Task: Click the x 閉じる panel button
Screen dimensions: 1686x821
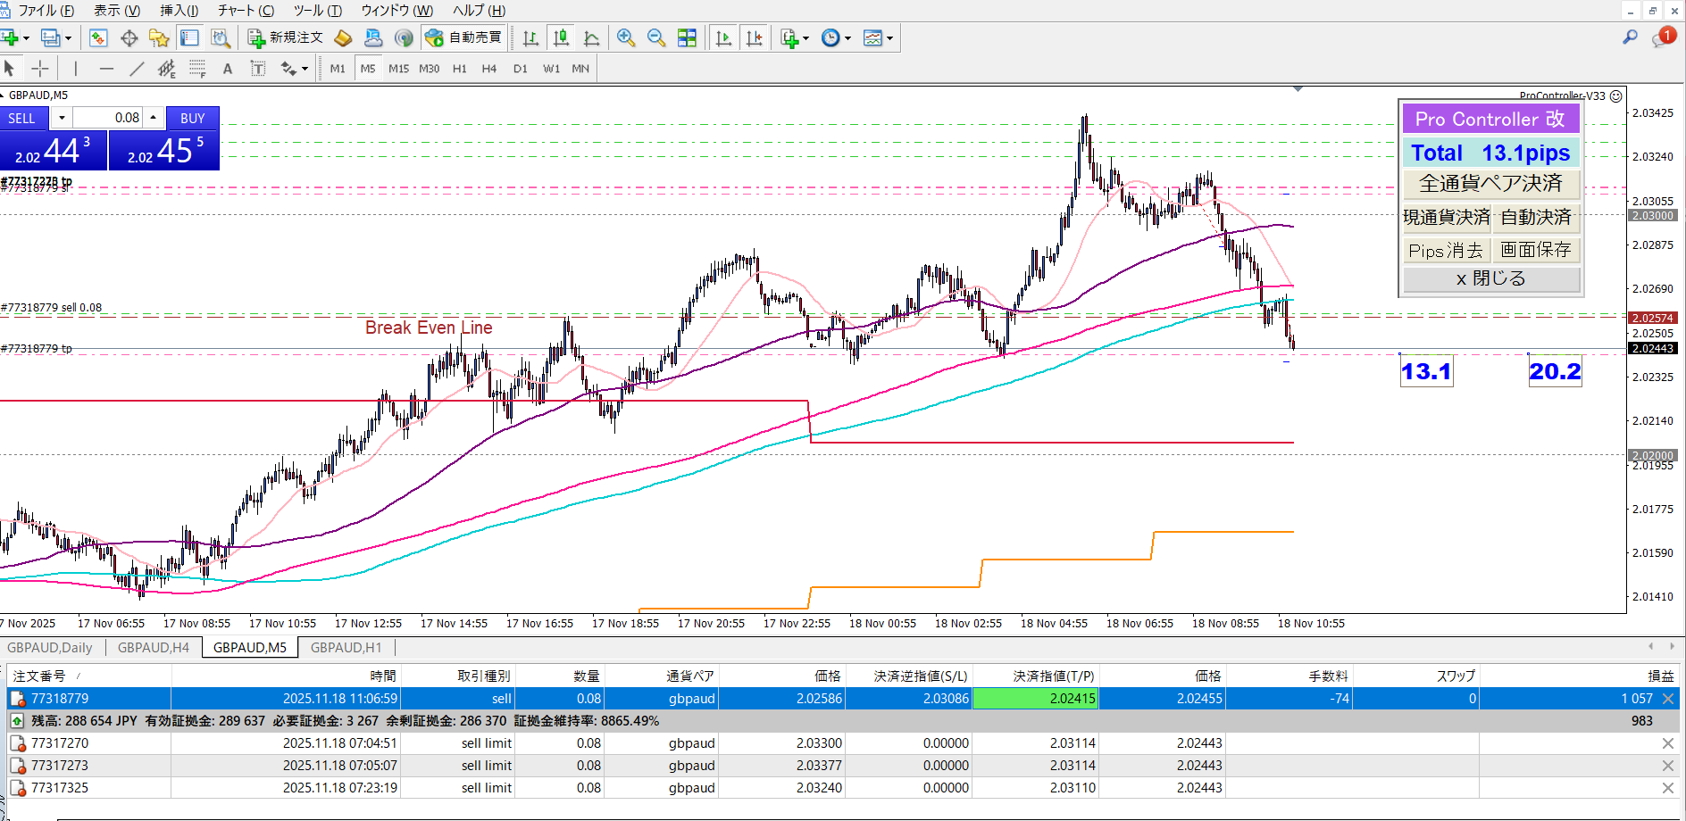Action: click(1490, 278)
